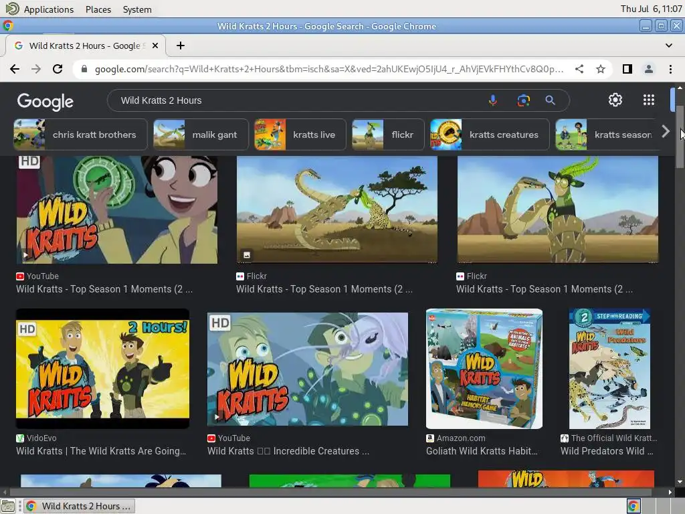Open Wild Predators Step into Reading book image

click(609, 369)
